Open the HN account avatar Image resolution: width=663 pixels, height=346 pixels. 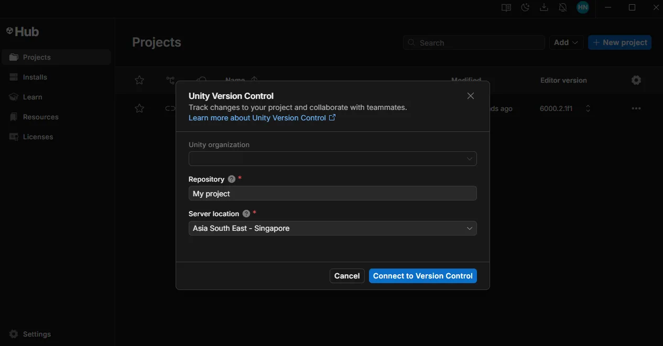pos(582,7)
